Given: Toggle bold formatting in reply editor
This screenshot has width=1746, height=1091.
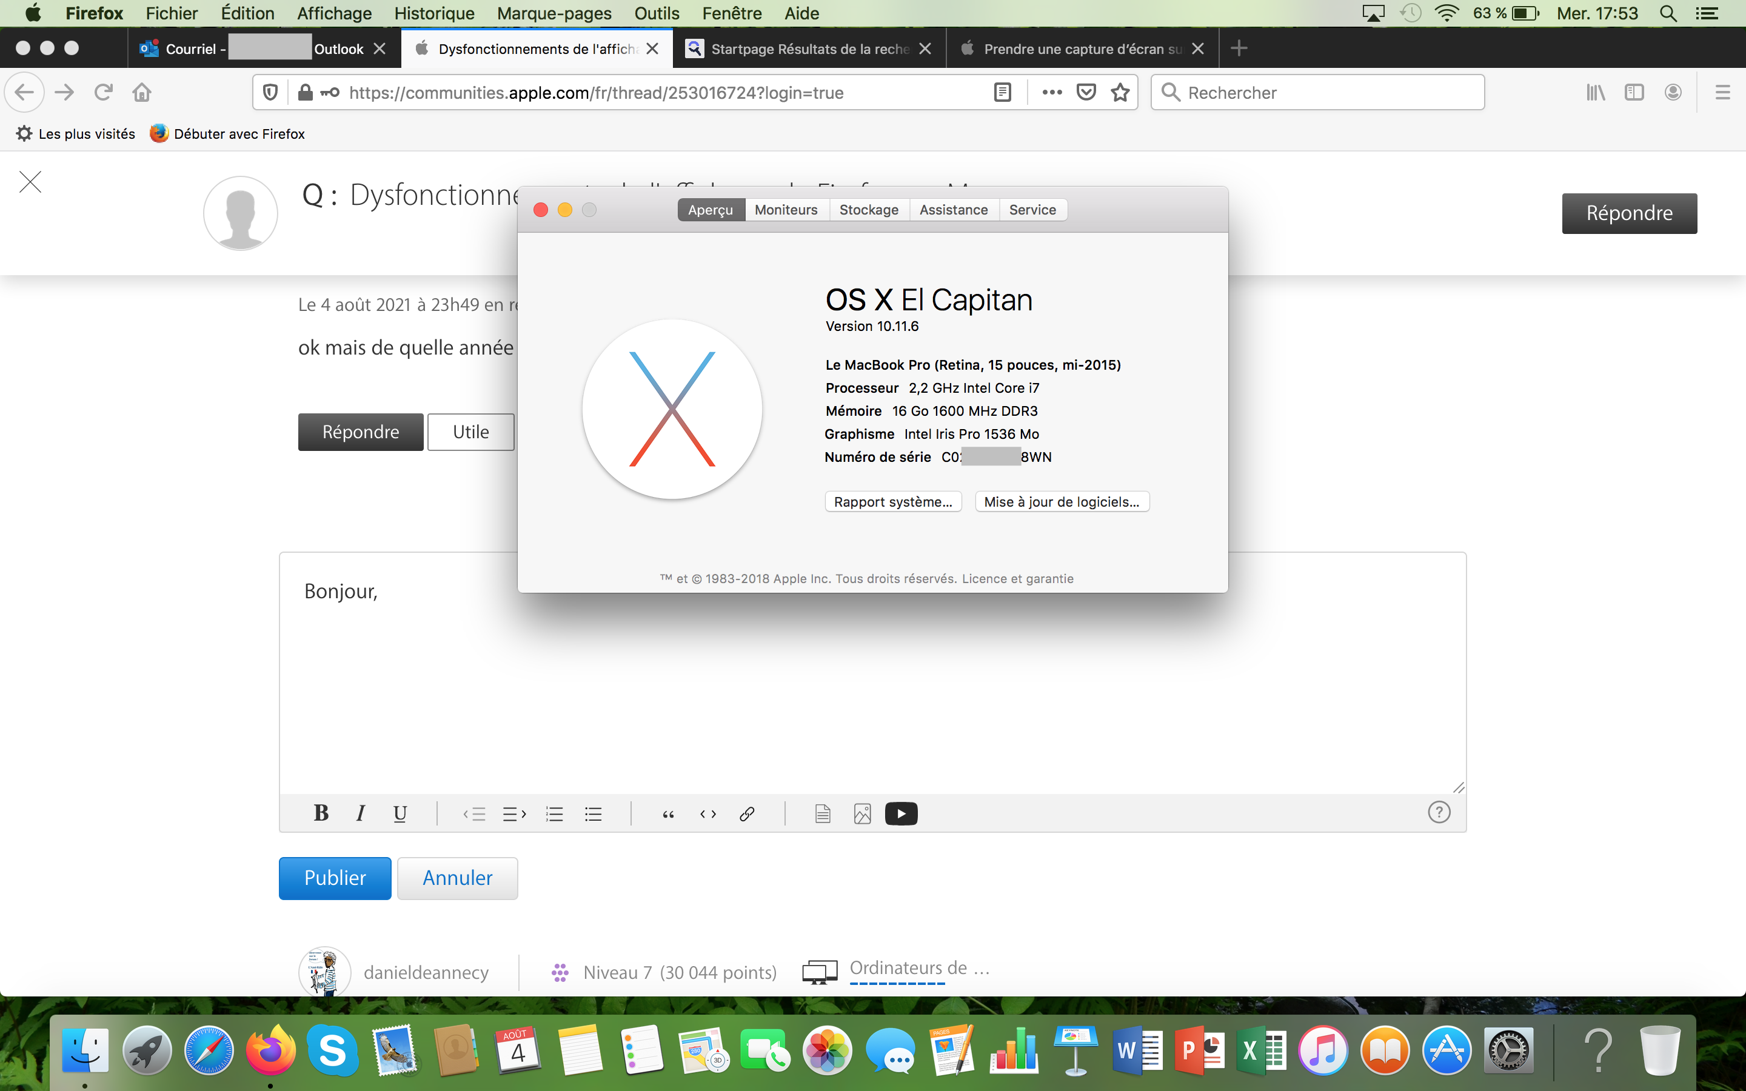Looking at the screenshot, I should [321, 813].
